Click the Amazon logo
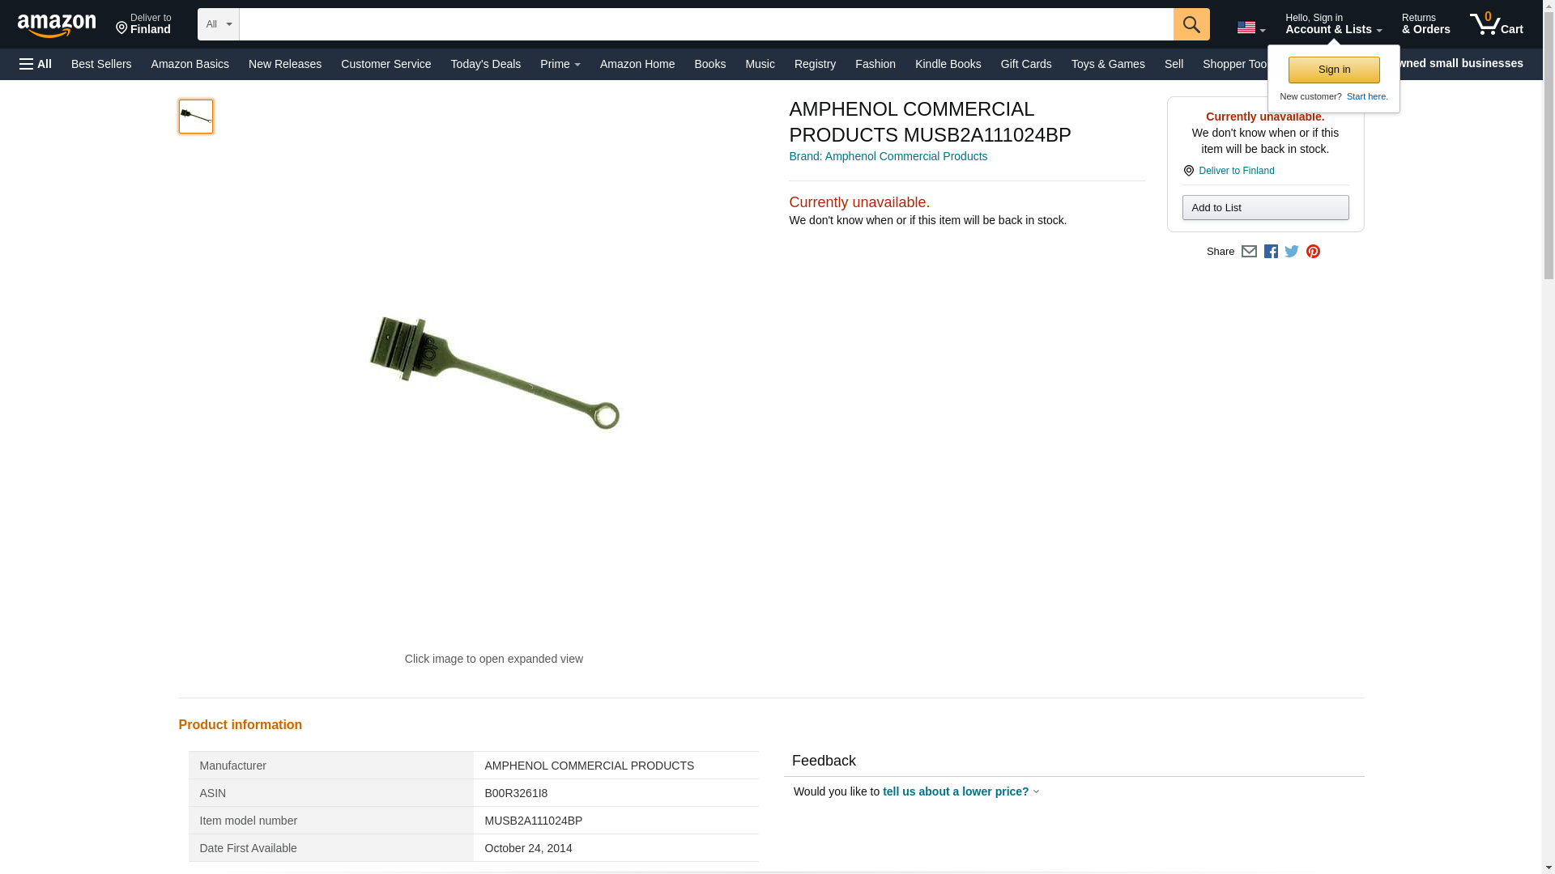 (57, 25)
